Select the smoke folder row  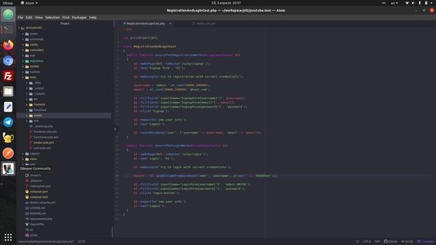pos(64,115)
